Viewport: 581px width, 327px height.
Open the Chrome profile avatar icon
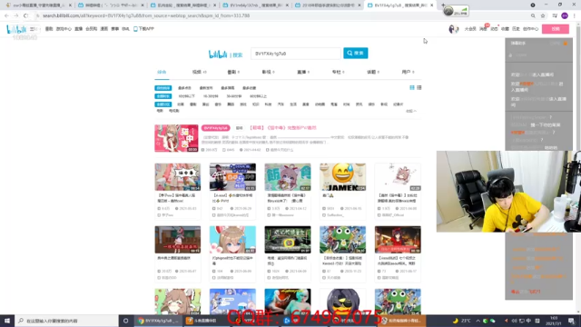[565, 15]
